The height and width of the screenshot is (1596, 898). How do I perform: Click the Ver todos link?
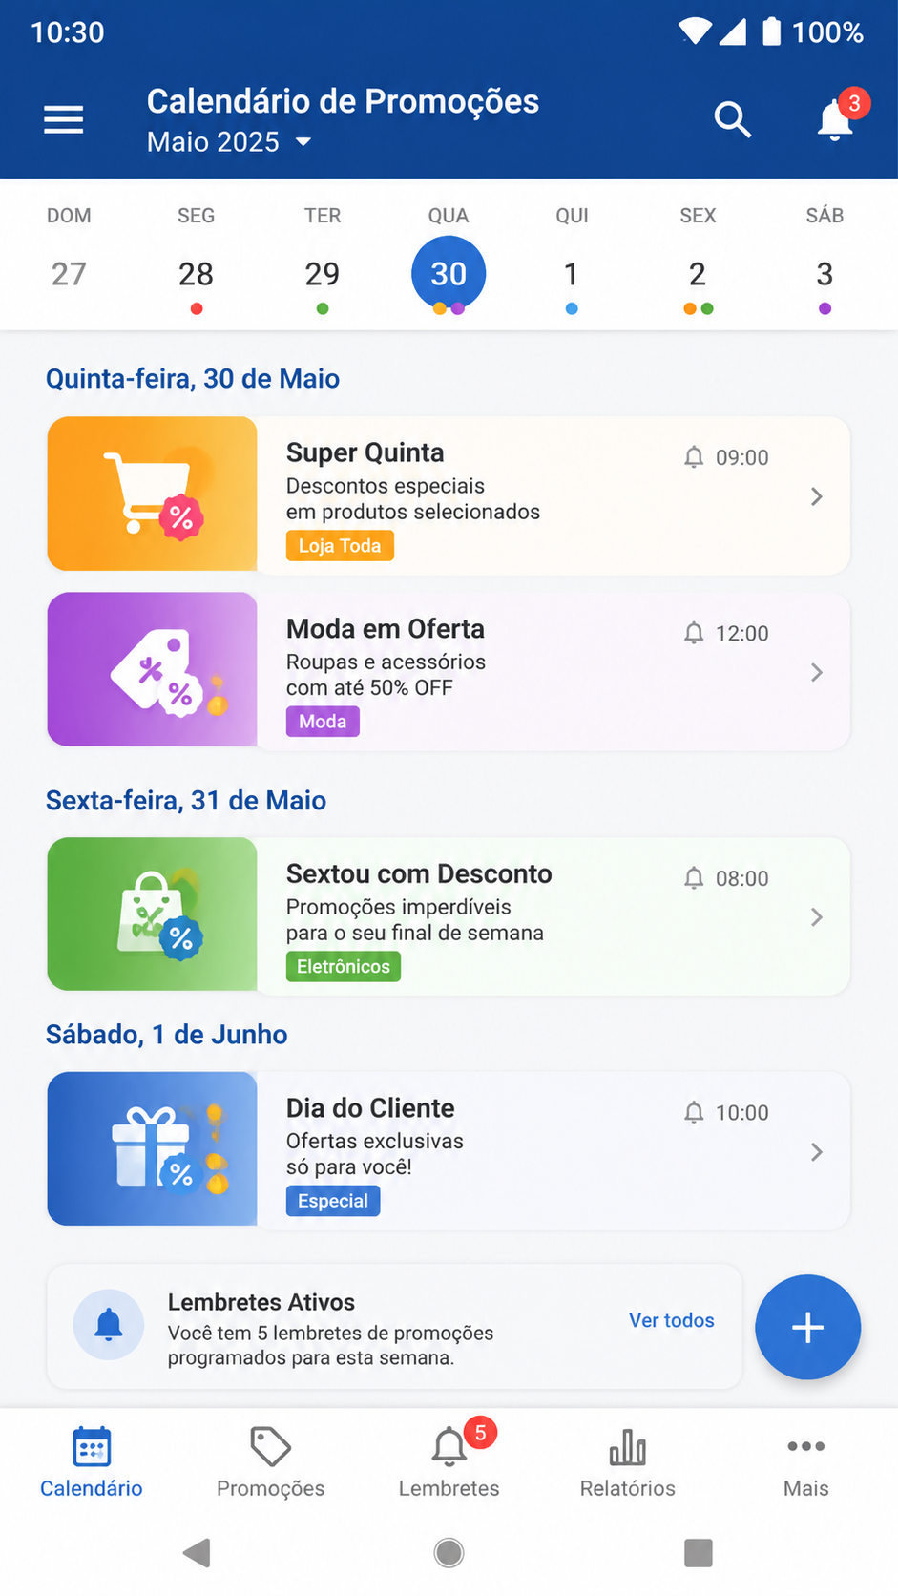[x=672, y=1320]
